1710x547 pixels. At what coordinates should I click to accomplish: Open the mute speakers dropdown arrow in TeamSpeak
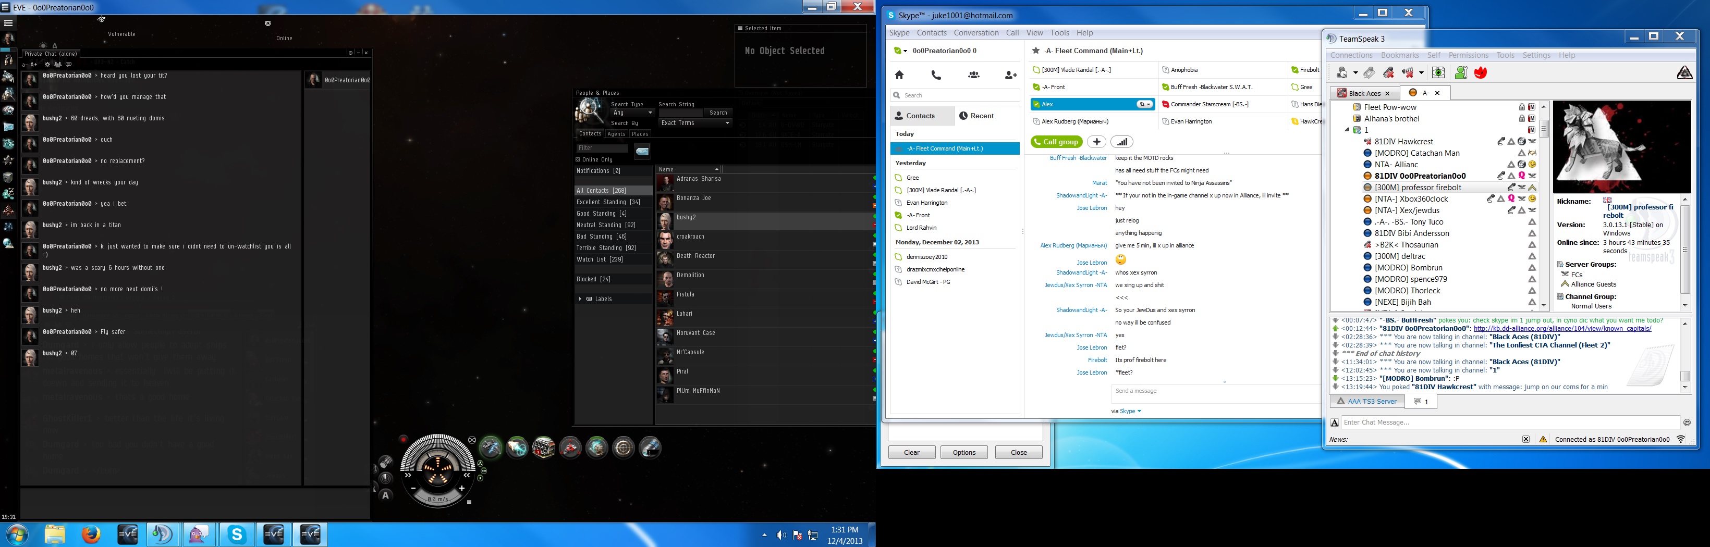pos(1421,73)
